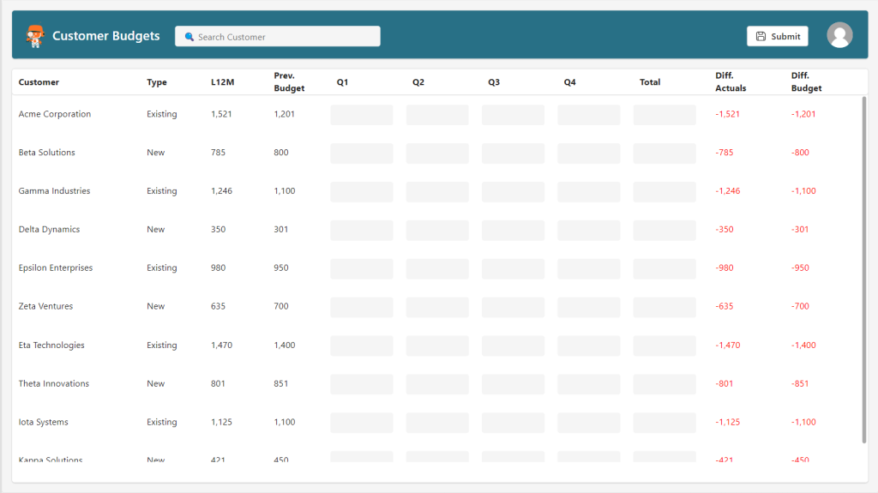This screenshot has width=878, height=493.
Task: Click the orange mascot app logo
Action: tap(34, 36)
